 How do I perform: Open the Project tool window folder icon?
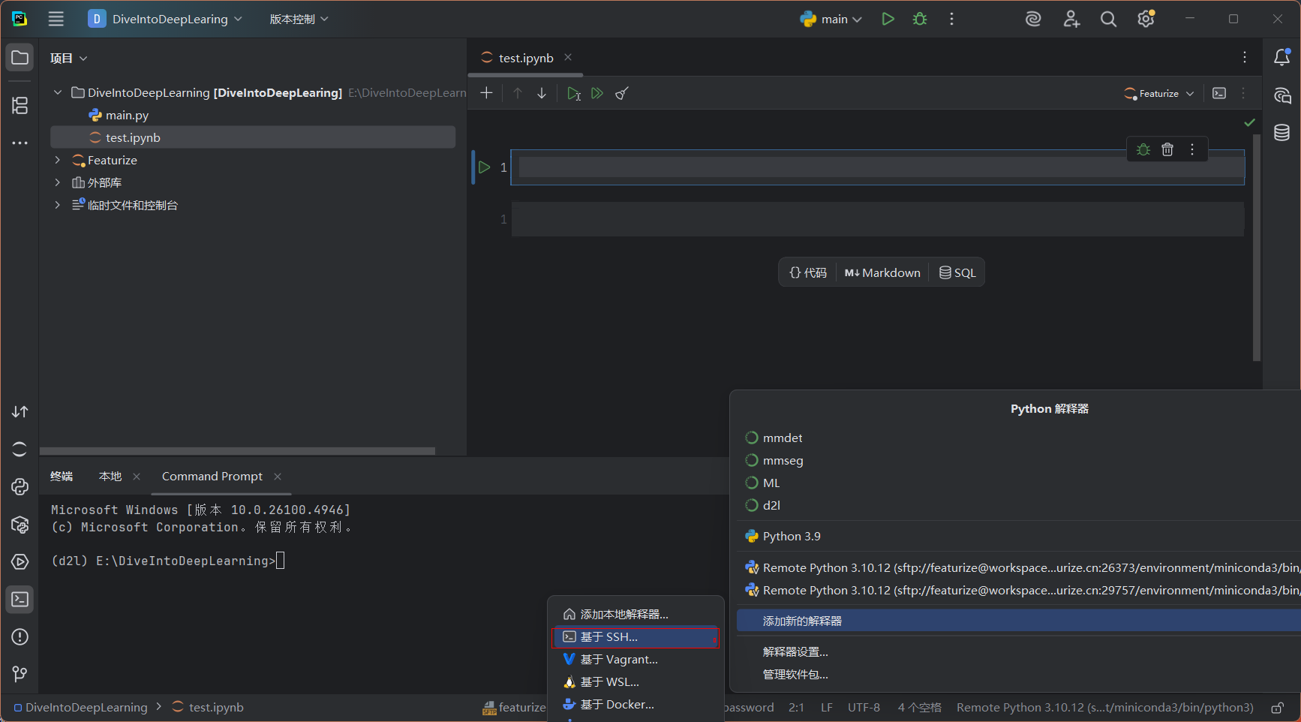click(20, 58)
